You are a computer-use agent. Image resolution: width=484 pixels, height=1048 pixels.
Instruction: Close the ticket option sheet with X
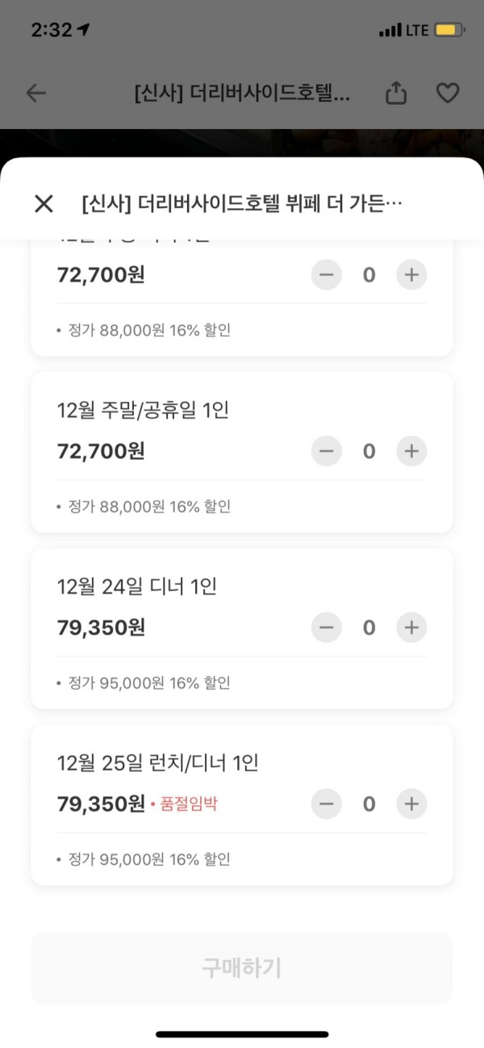point(44,203)
